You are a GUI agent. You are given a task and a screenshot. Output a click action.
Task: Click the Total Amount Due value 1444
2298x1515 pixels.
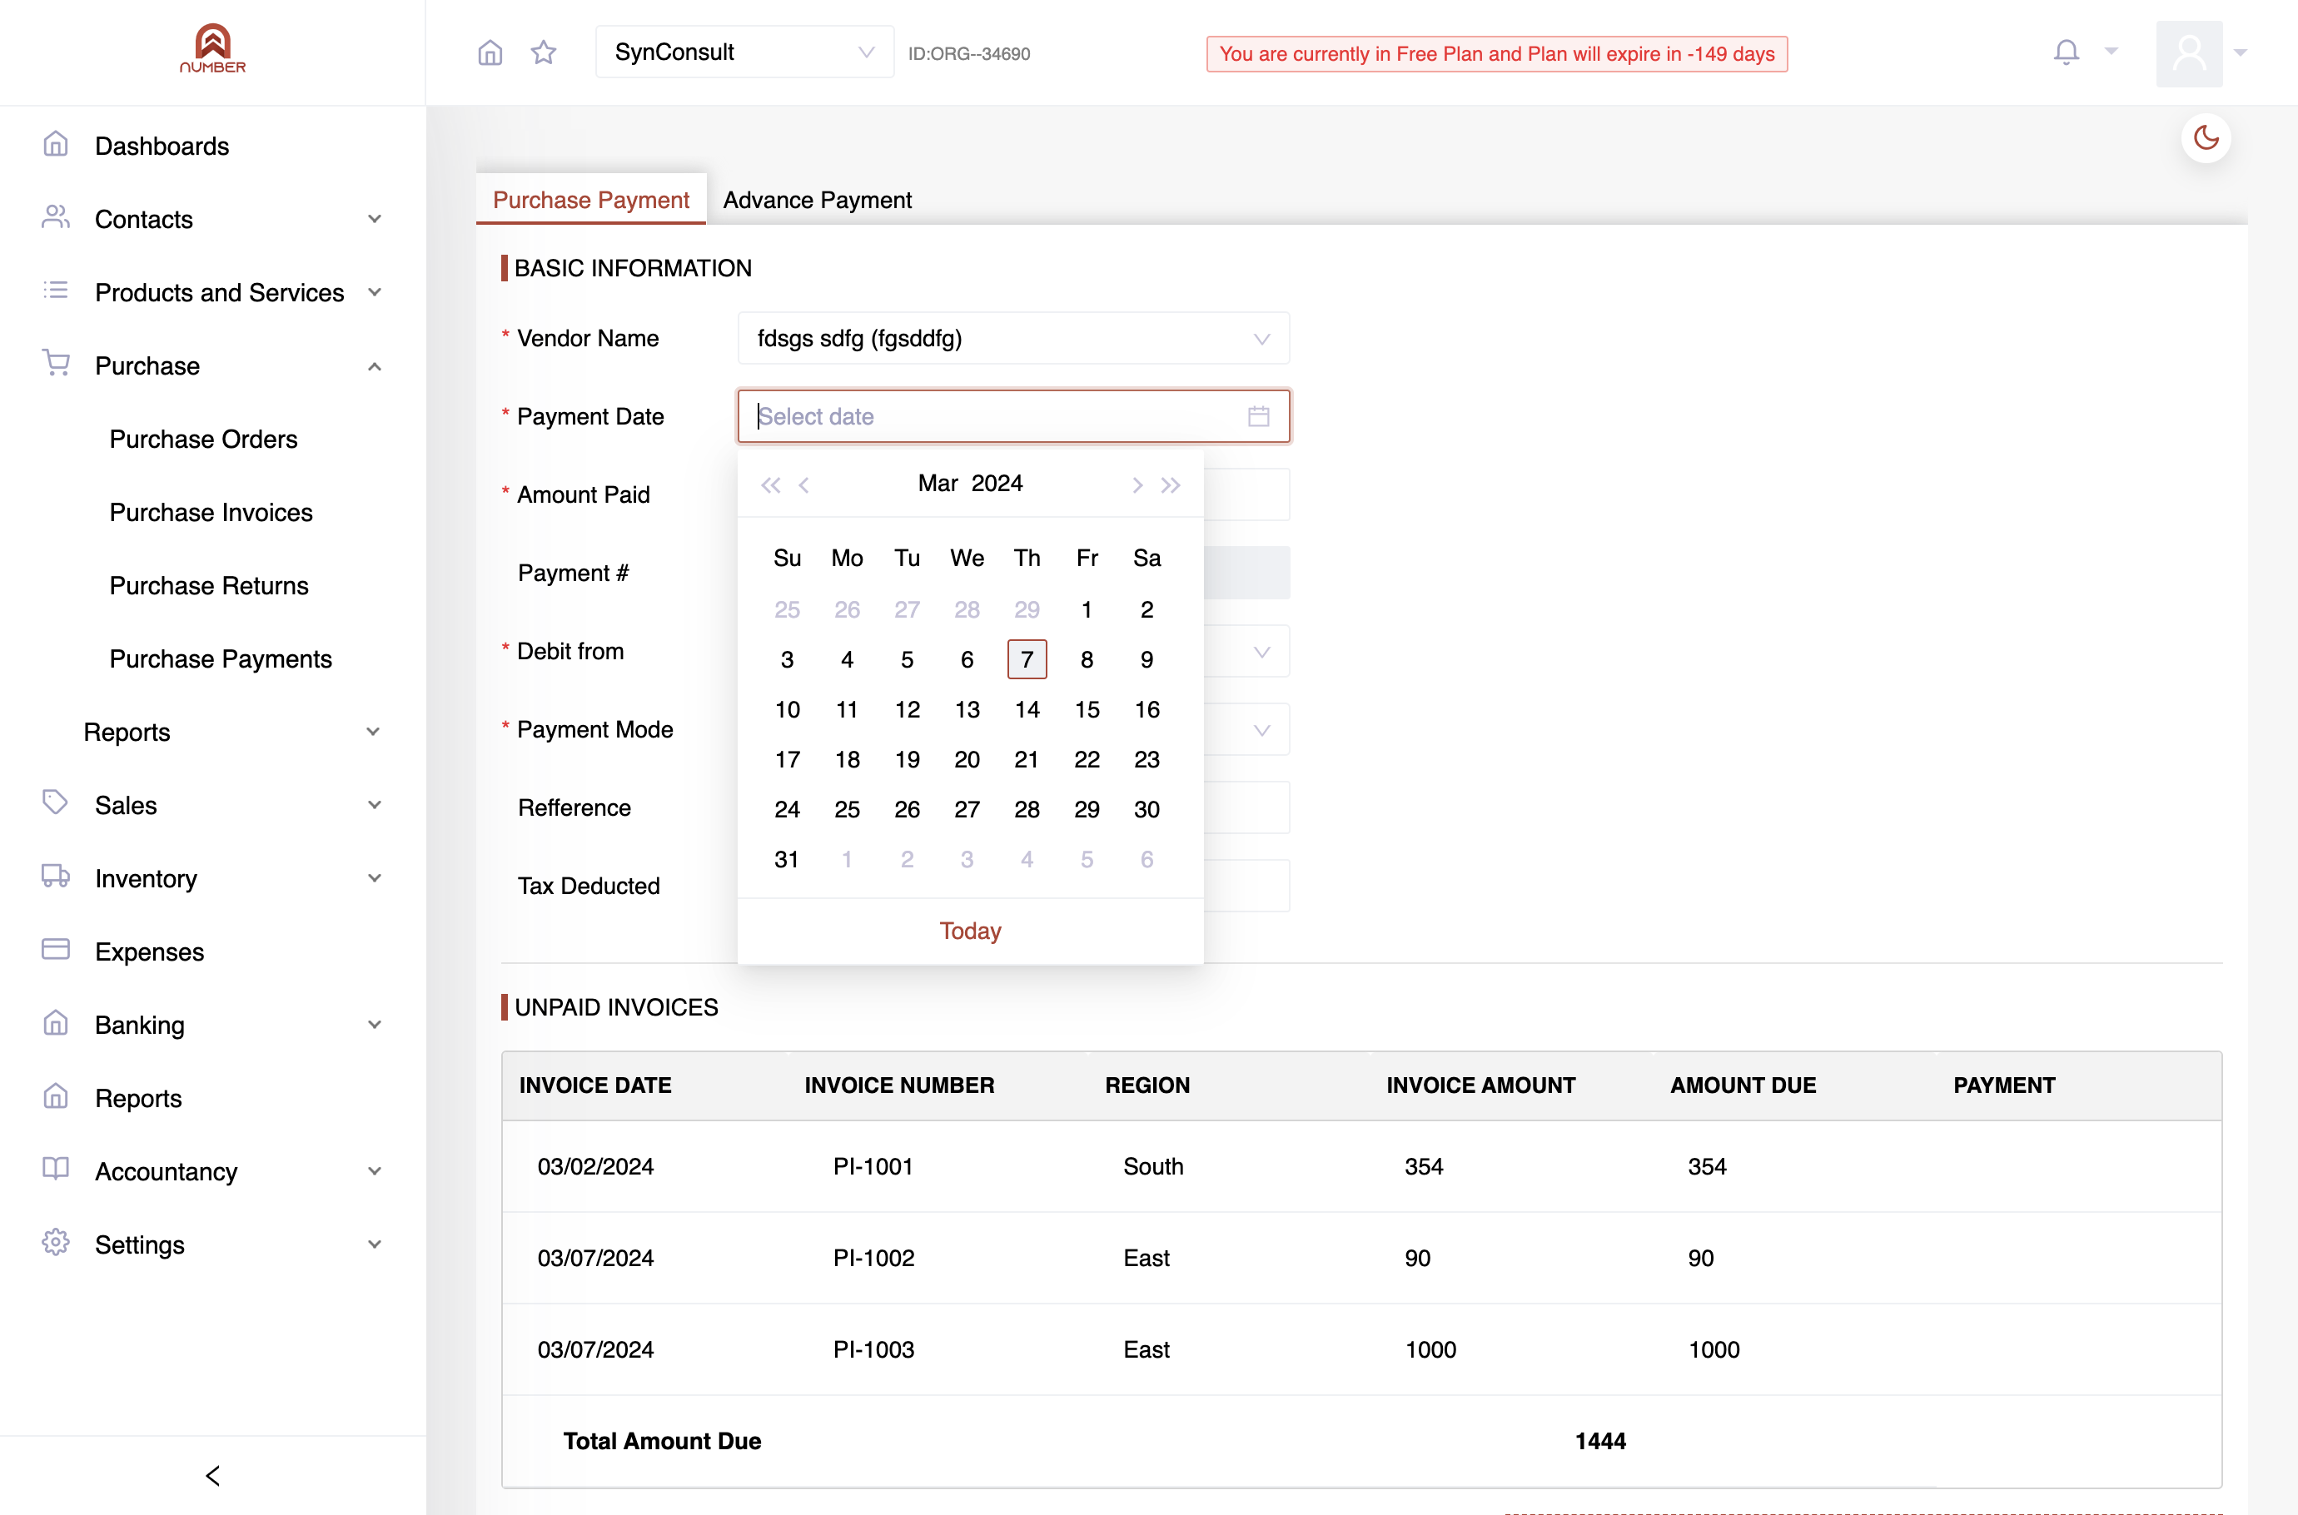[1600, 1441]
